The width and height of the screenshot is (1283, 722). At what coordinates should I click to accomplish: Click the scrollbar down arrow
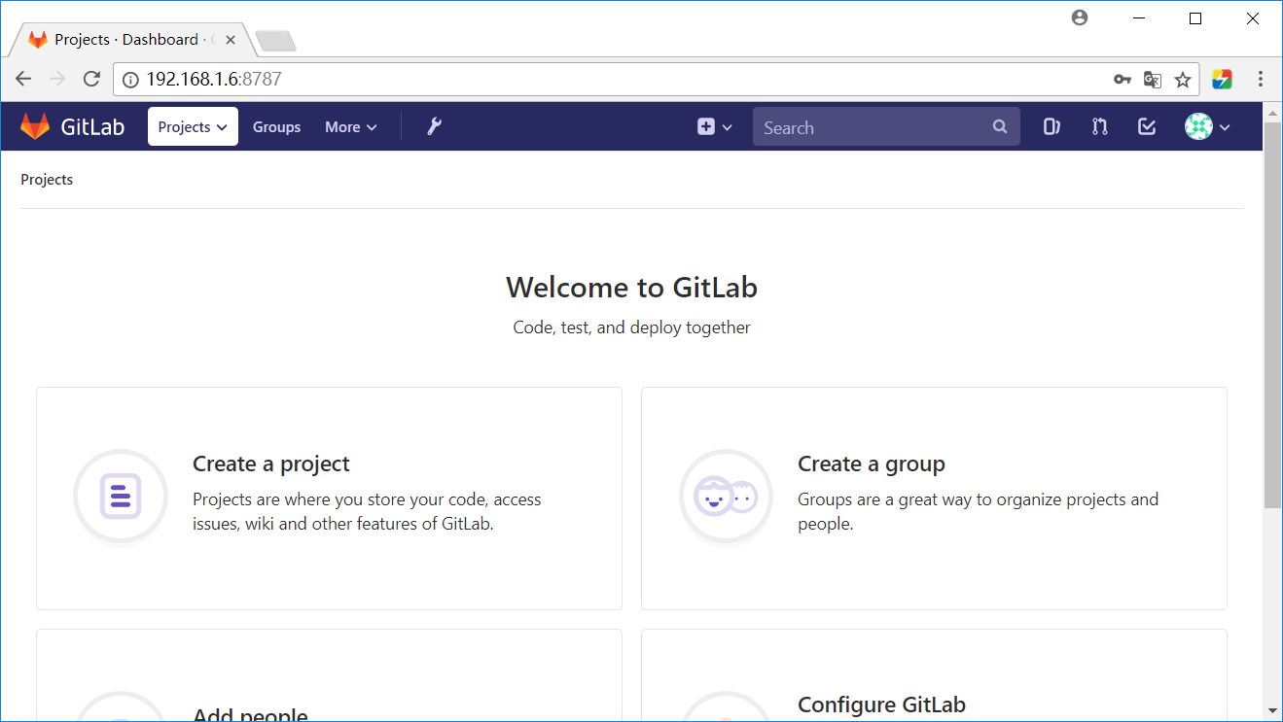pyautogui.click(x=1272, y=711)
